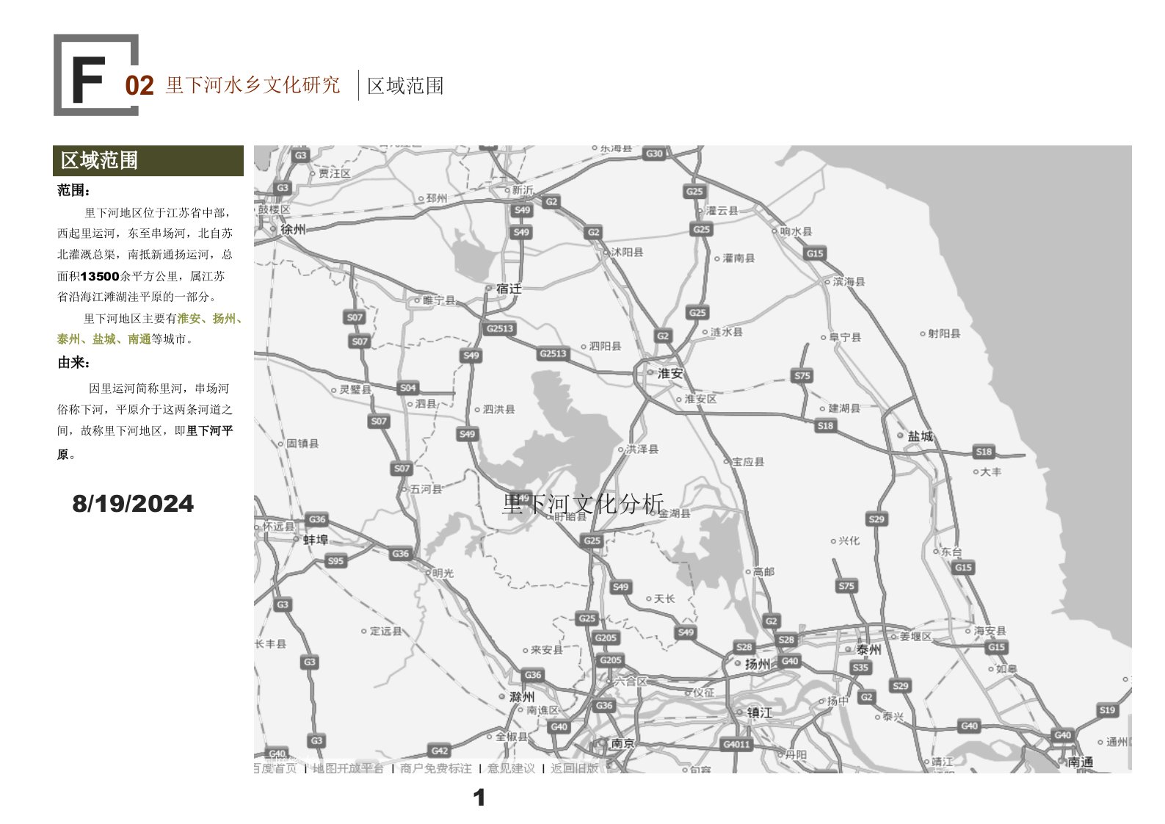Click the 涟水县 label on the map
The width and height of the screenshot is (1165, 824).
tap(726, 332)
